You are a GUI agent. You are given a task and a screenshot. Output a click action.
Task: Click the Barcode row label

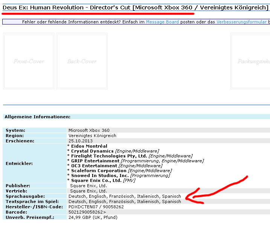click(x=16, y=212)
